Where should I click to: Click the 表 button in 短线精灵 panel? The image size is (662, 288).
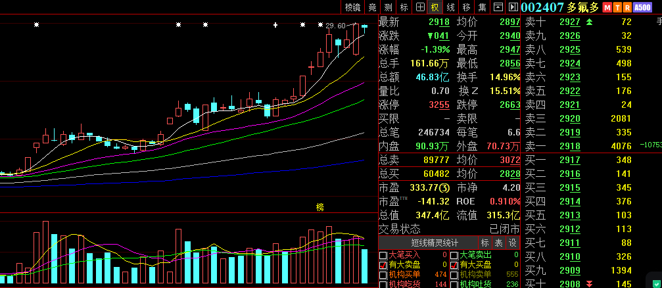coord(498,243)
